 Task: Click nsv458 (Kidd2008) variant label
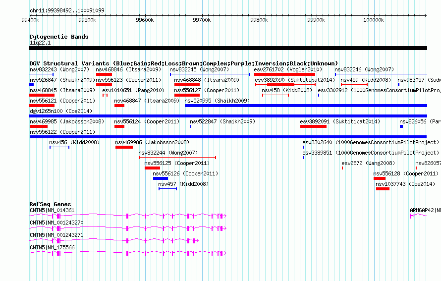[287, 90]
